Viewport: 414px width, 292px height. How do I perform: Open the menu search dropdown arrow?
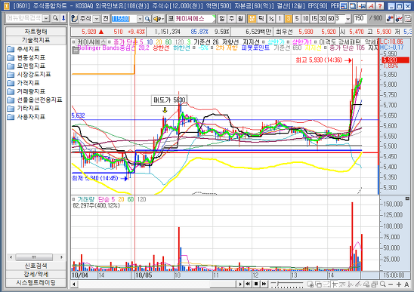pyautogui.click(x=46, y=18)
